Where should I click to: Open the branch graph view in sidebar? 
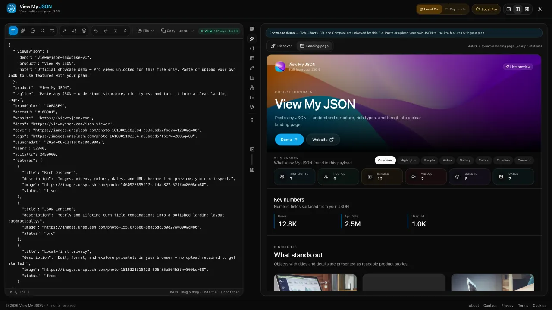[252, 68]
